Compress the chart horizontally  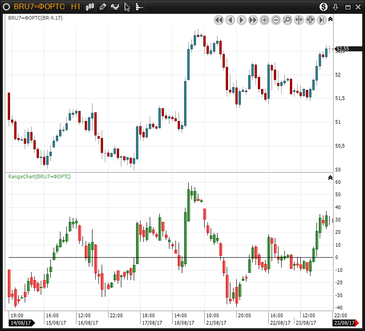pos(299,20)
